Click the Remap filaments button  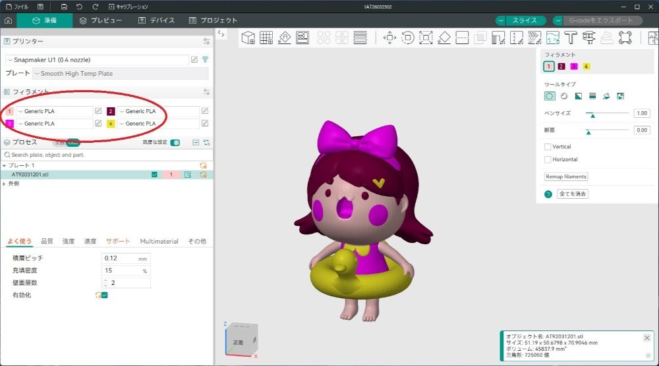click(x=565, y=176)
